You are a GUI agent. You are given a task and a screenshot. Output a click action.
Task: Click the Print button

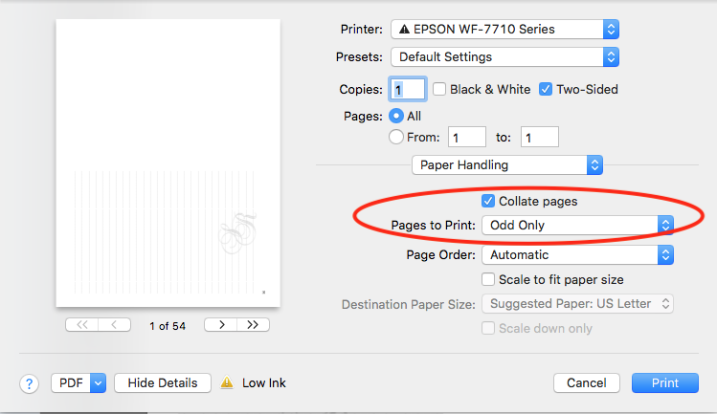point(665,383)
